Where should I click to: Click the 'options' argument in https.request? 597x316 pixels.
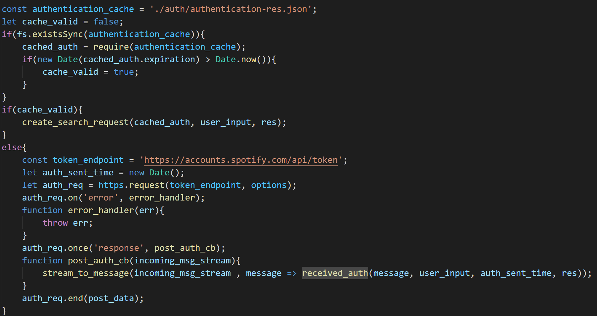click(269, 185)
